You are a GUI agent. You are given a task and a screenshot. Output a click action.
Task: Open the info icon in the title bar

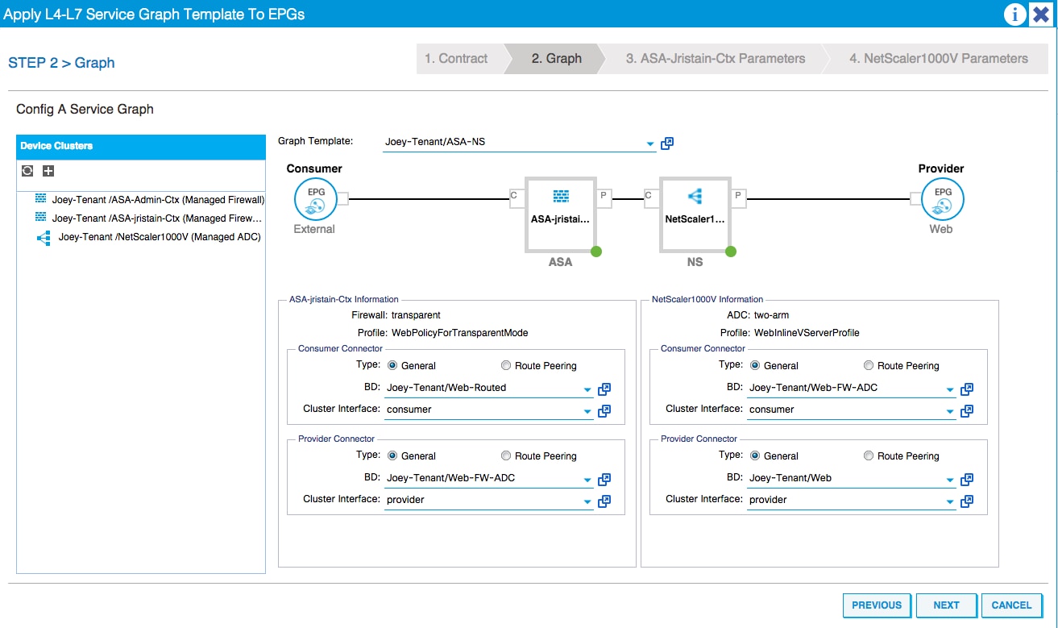(1014, 14)
